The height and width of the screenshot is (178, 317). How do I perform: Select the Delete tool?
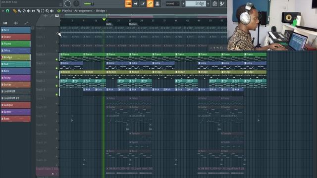coord(24,11)
